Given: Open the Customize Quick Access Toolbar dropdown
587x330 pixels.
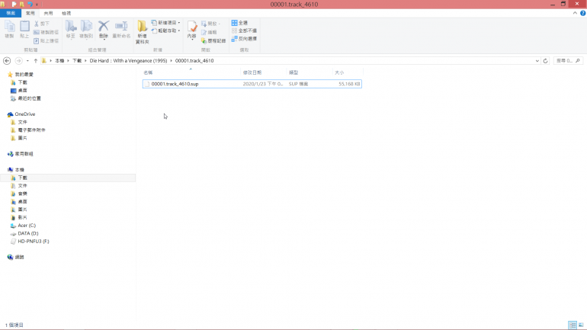Looking at the screenshot, I should coord(37,5).
